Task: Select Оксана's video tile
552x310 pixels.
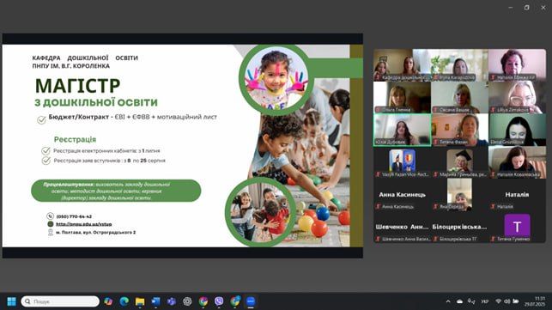Action: 459,98
